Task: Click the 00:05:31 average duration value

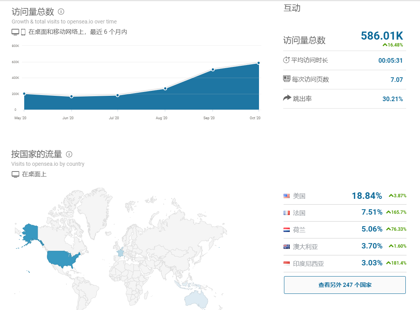Action: click(x=390, y=61)
